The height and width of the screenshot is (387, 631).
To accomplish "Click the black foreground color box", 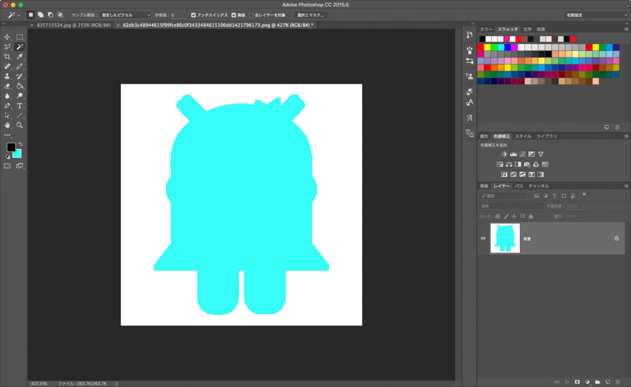I will click(x=11, y=147).
